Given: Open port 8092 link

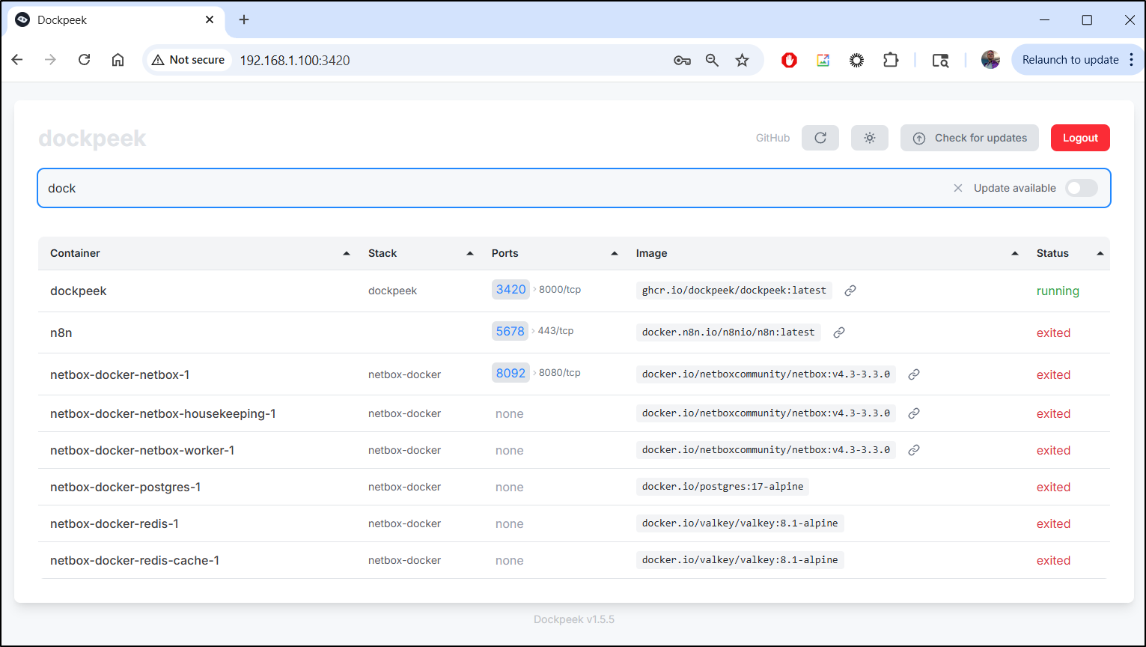Looking at the screenshot, I should coord(510,373).
